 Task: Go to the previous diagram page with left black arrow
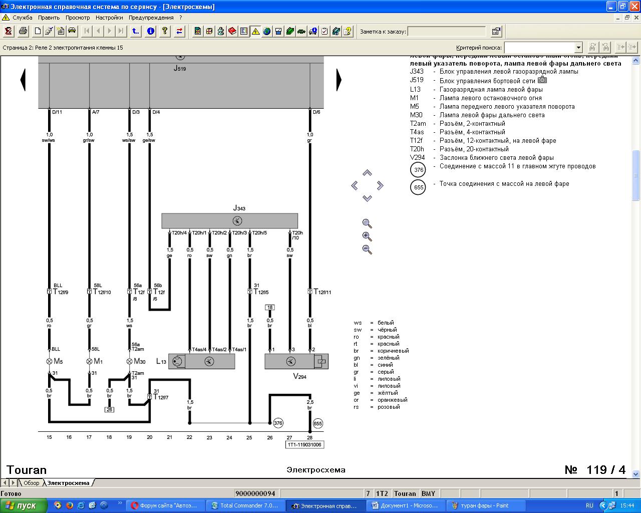(23, 80)
